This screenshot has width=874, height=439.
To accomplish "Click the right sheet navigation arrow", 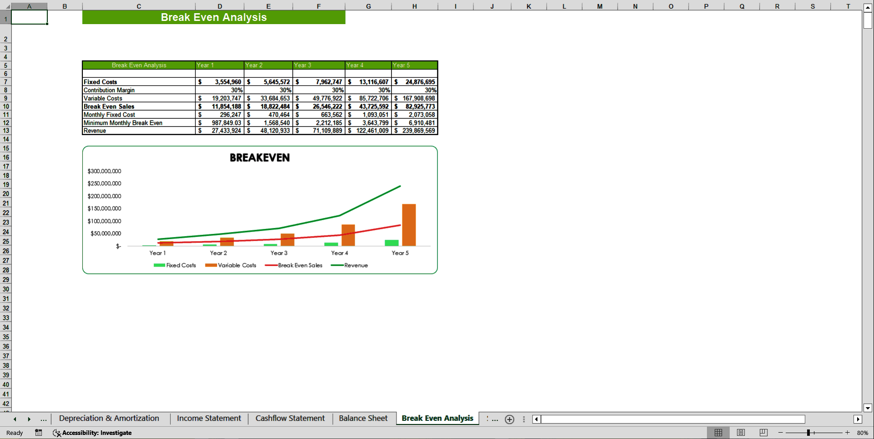I will pos(29,419).
